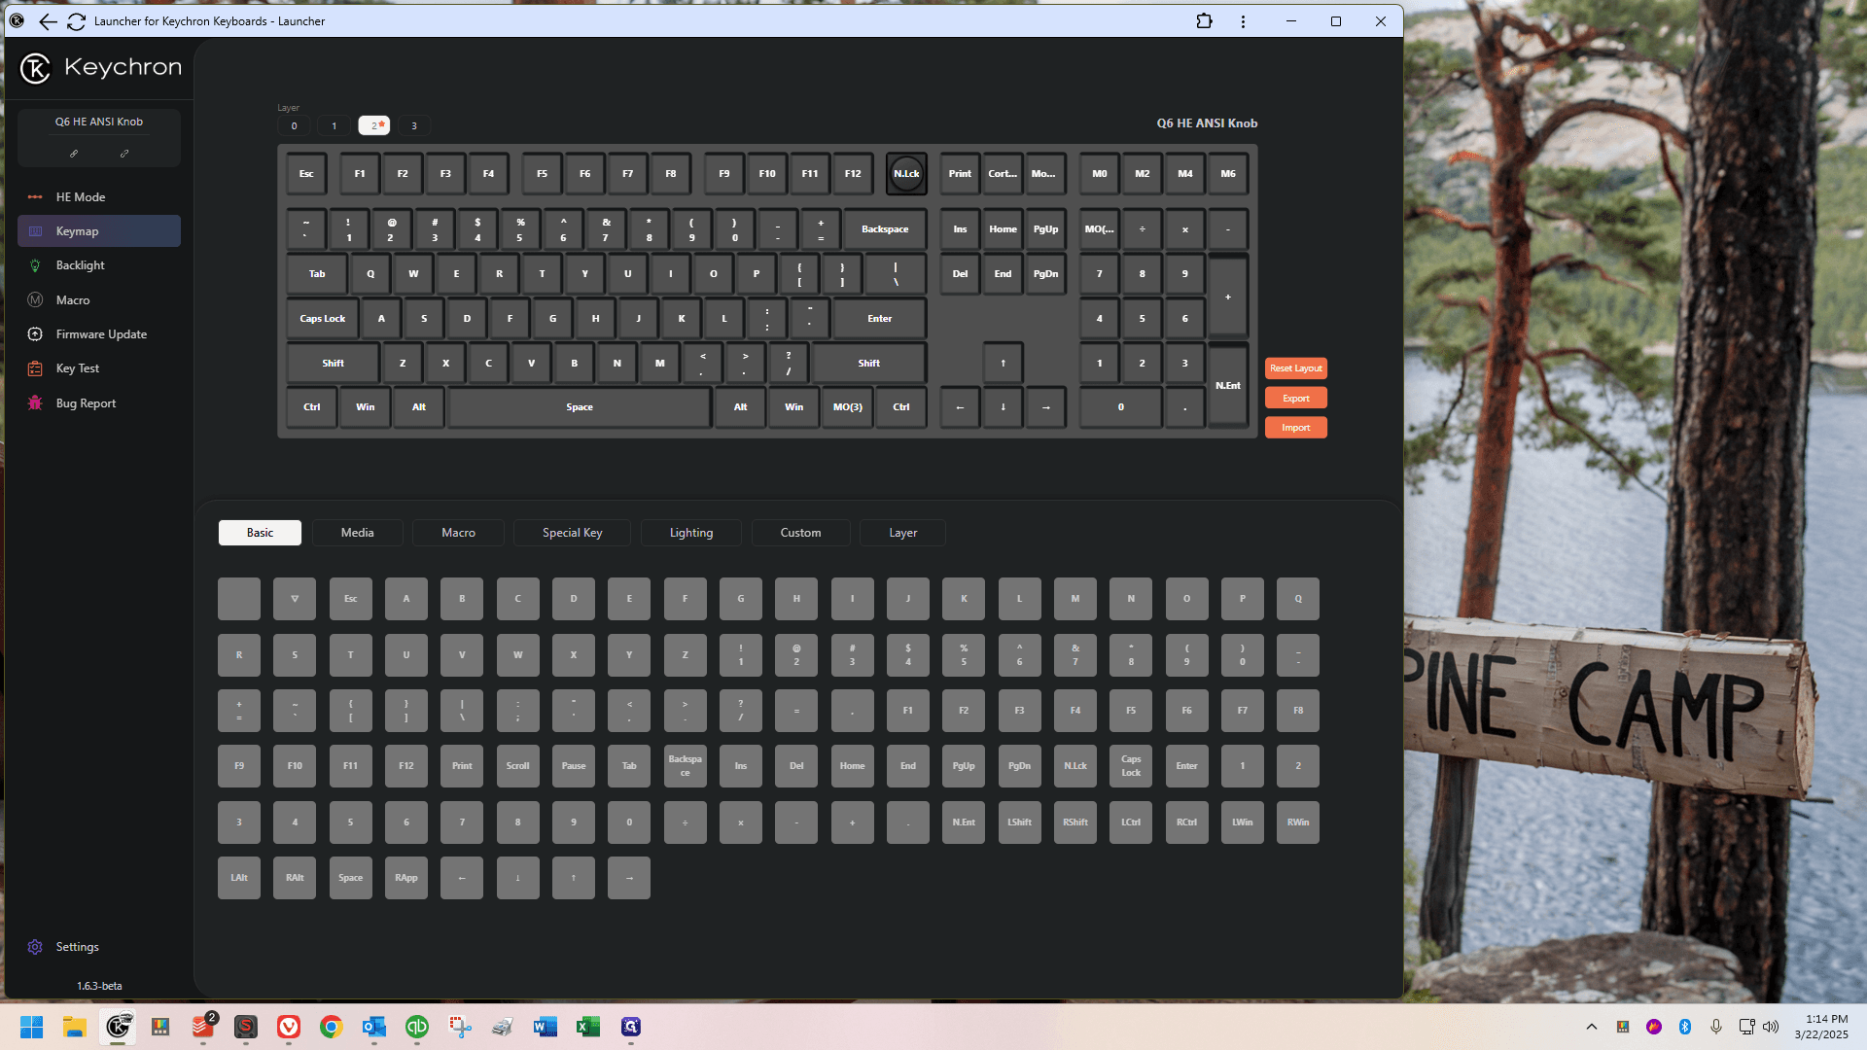Select the knob N.Lck key on the keyboard layout

tap(906, 174)
